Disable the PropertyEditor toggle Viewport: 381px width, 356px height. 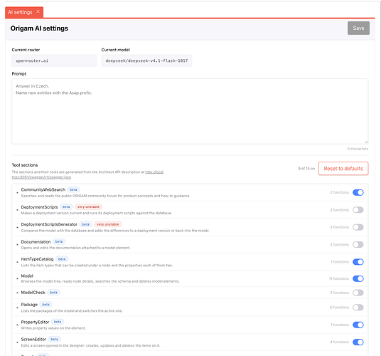358,325
